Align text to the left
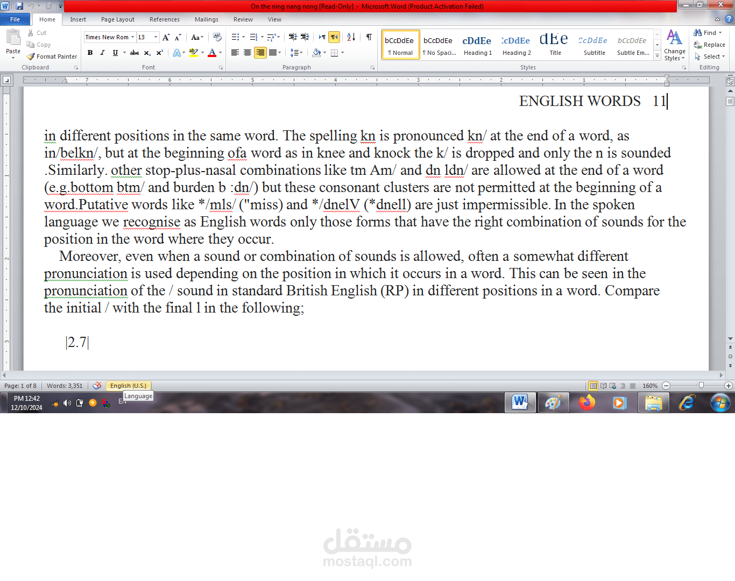735x581 pixels. 235,53
